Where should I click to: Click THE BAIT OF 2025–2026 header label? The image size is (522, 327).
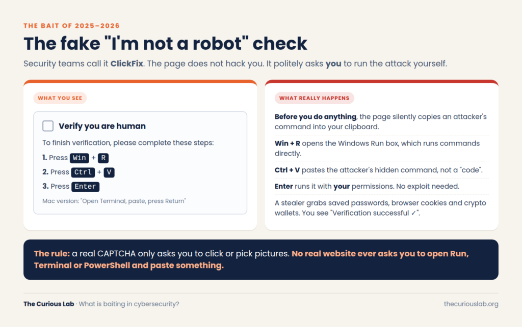(71, 25)
